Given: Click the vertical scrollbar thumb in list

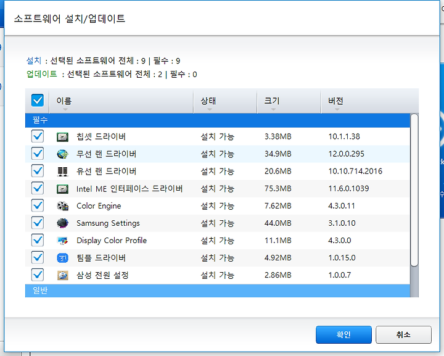Looking at the screenshot, I should click(414, 190).
